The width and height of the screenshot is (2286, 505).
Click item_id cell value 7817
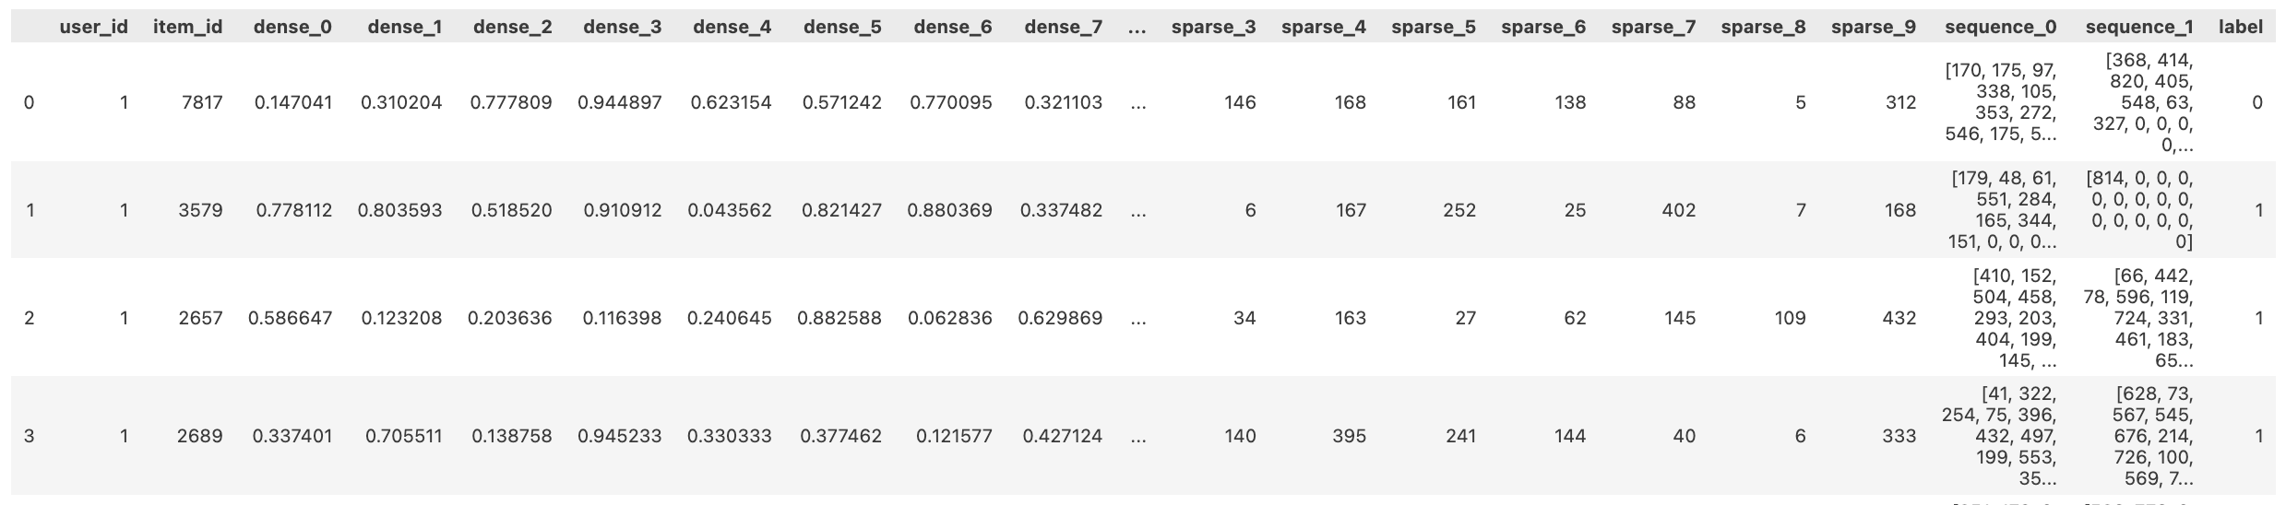tap(202, 102)
